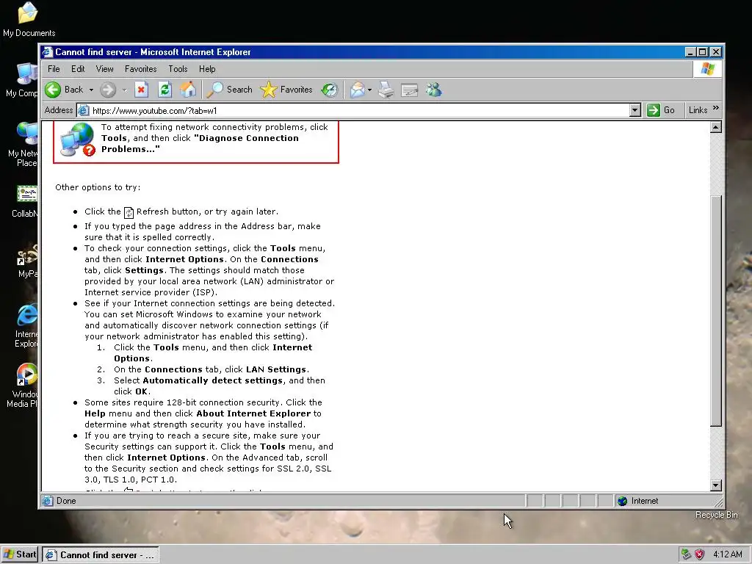The width and height of the screenshot is (752, 564).
Task: Open the Back history dropdown arrow
Action: tap(91, 90)
